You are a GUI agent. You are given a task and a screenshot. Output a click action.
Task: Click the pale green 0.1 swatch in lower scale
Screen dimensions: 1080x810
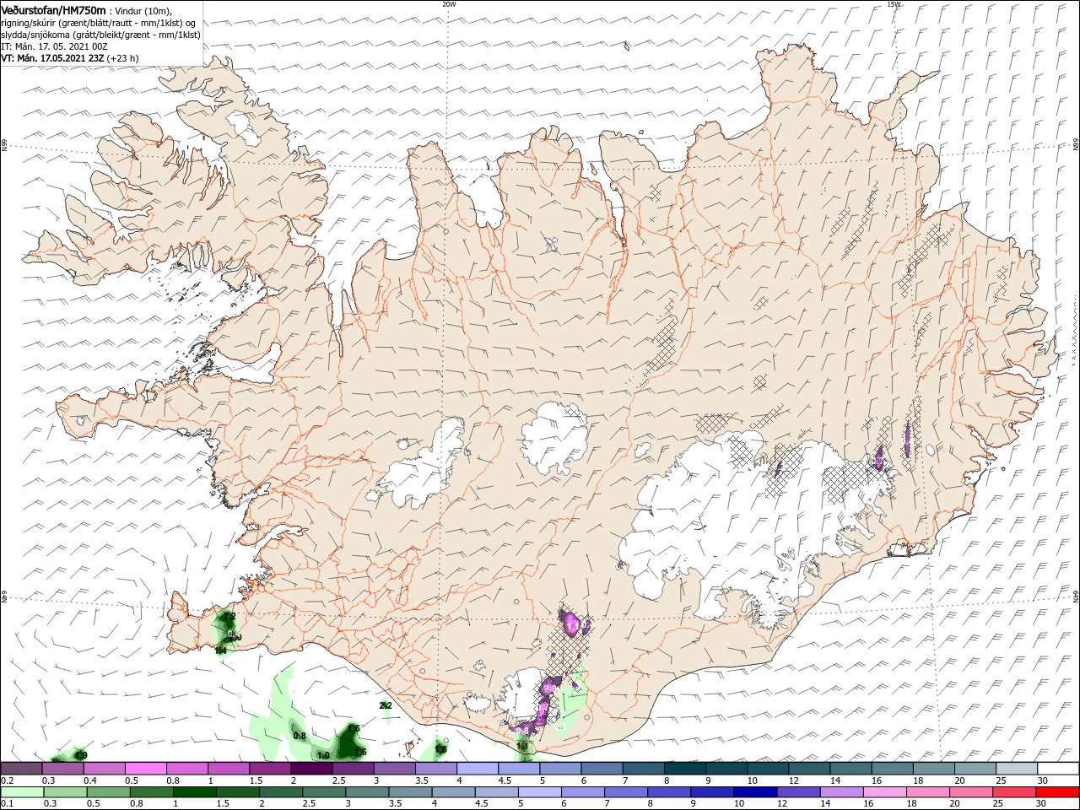coord(23,792)
